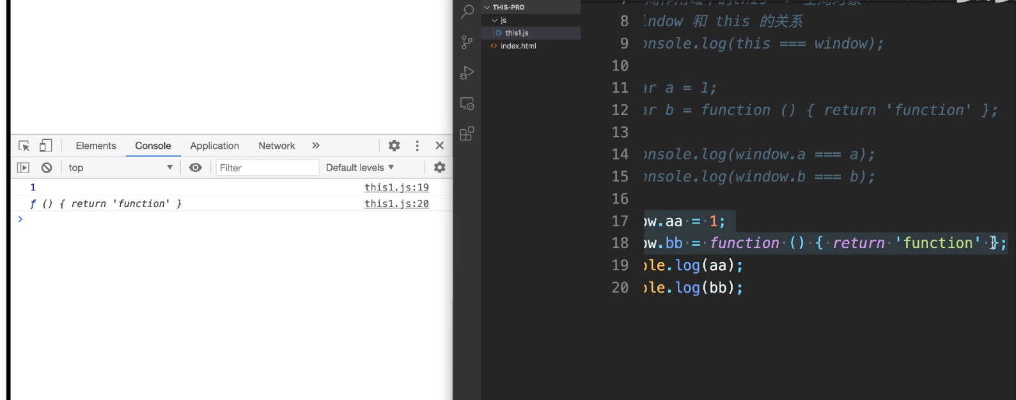Click line number 9 in editor
The image size is (1016, 400).
pos(625,43)
